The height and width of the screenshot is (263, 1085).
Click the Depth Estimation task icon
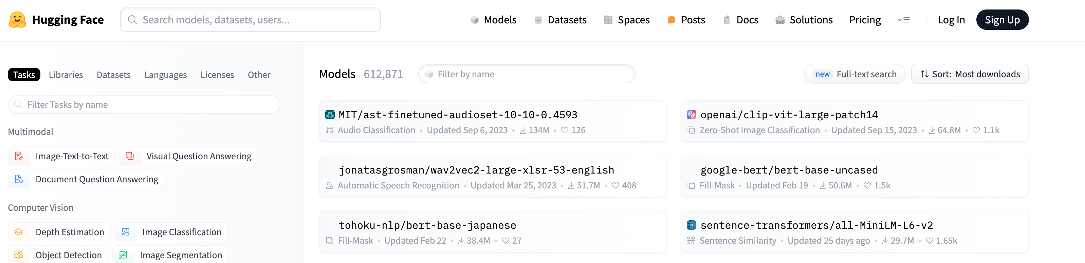tap(19, 232)
